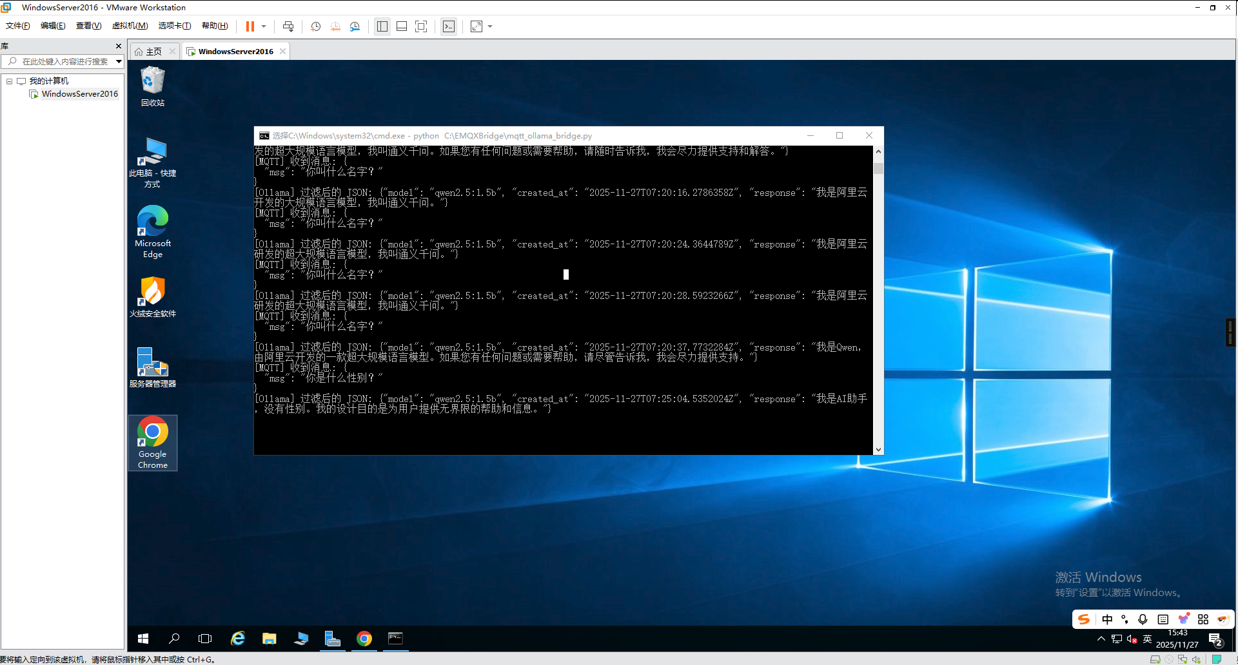Select the 此电脑 shortcut desktop icon
This screenshot has width=1238, height=665.
coord(153,162)
